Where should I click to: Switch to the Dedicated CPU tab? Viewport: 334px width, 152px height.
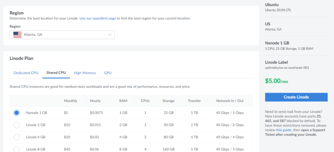[x=26, y=73]
